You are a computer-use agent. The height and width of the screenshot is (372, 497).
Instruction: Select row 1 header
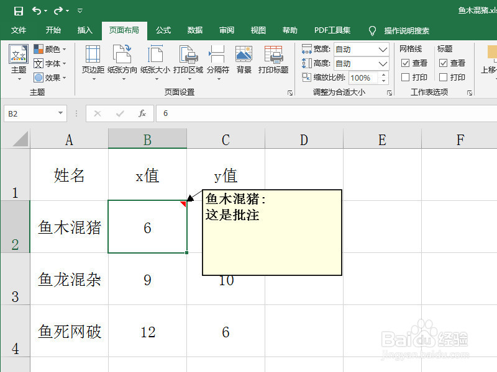[x=15, y=174]
